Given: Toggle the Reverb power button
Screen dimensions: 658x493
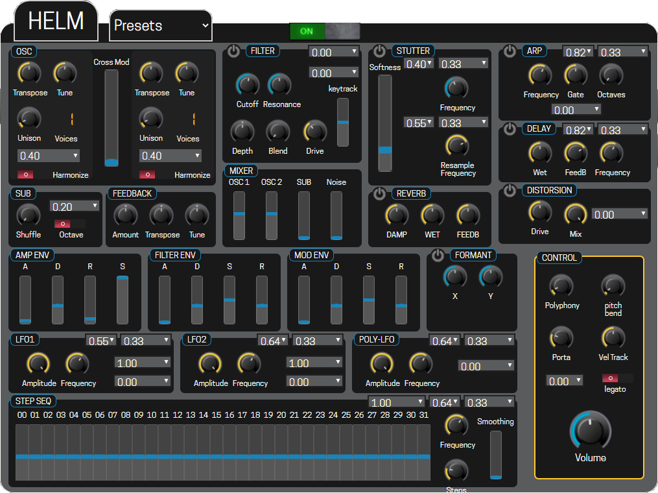Looking at the screenshot, I should [x=379, y=193].
